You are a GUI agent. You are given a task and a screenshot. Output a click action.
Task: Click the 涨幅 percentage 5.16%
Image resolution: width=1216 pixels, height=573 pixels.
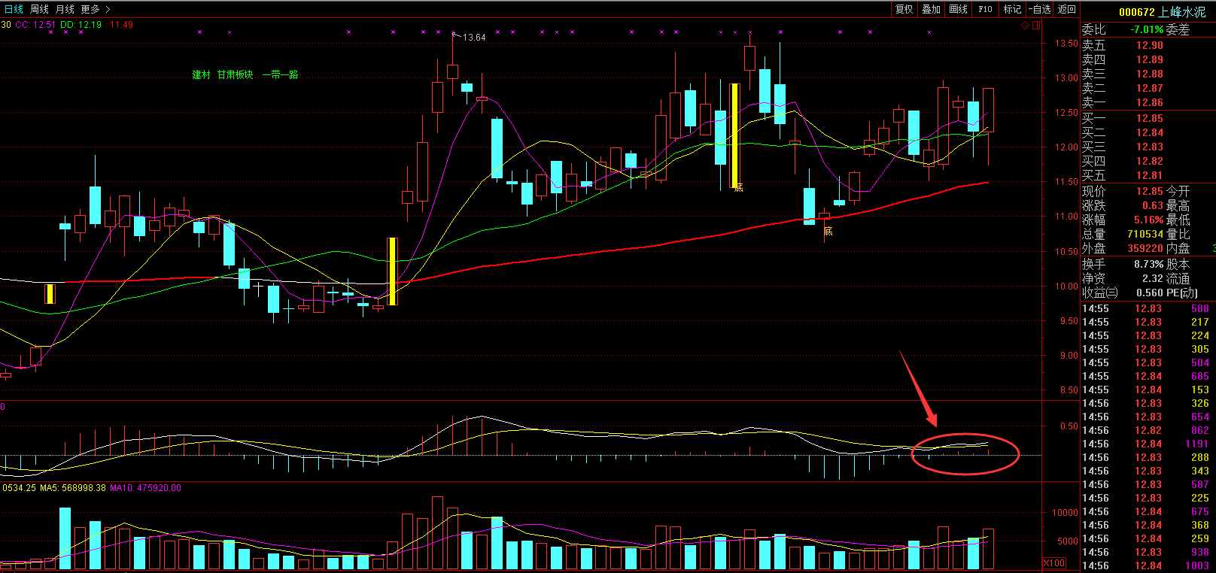1148,220
